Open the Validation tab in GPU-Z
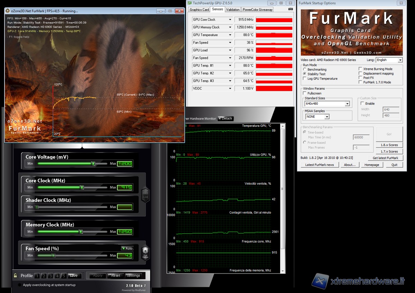 pyautogui.click(x=233, y=10)
